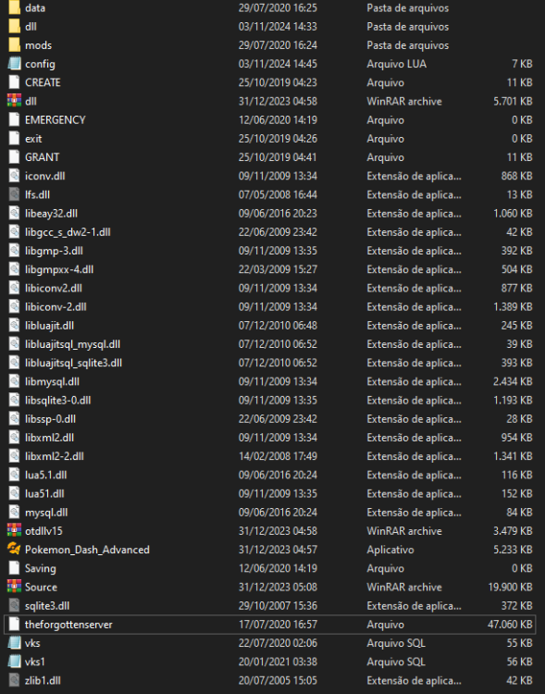
Task: Click the vks SQL file icon
Action: click(14, 643)
